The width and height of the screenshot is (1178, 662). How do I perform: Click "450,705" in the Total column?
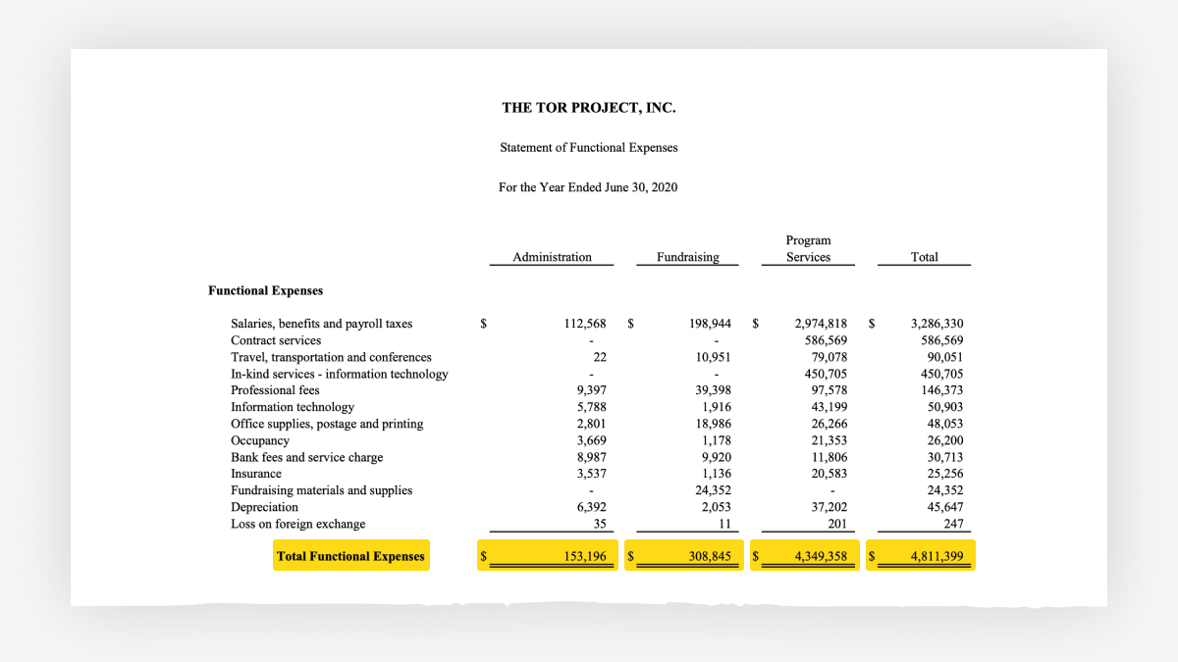pyautogui.click(x=942, y=374)
